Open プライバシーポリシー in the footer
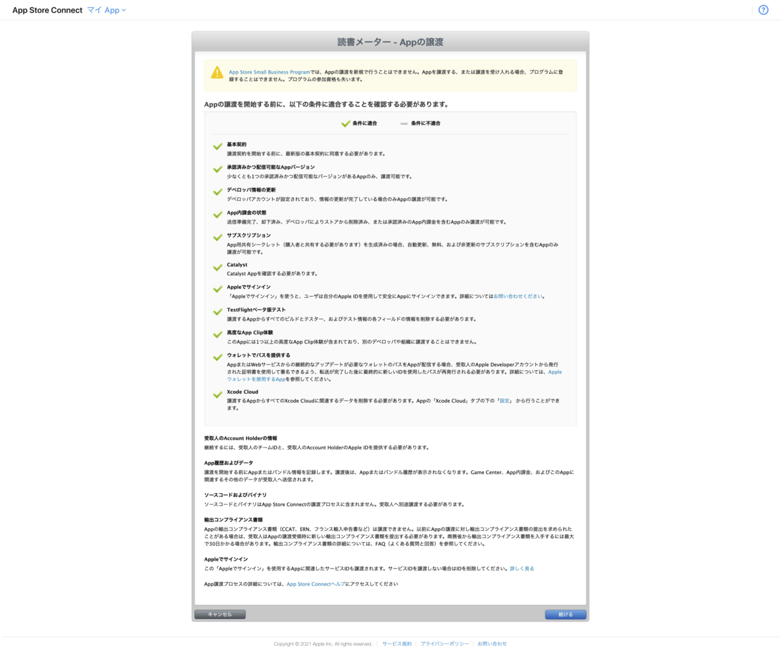 445,644
